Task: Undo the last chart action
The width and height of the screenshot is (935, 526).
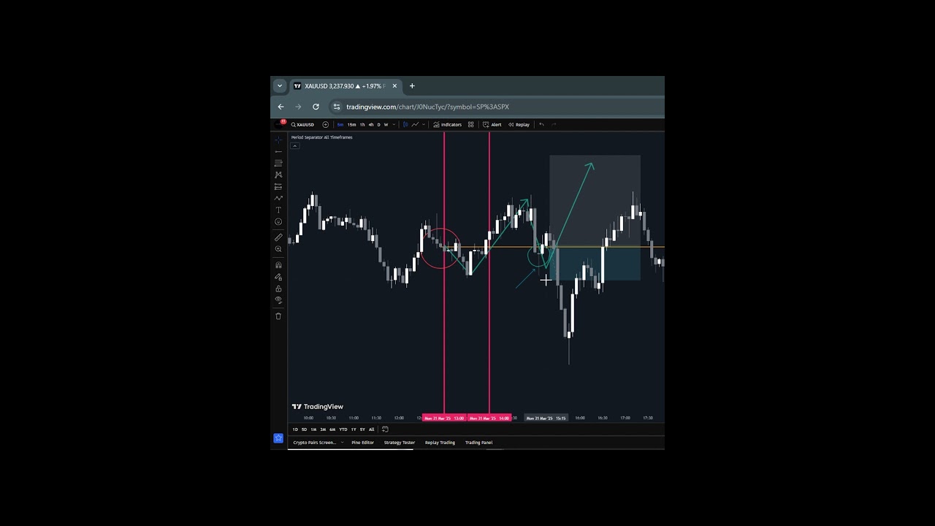Action: click(541, 124)
